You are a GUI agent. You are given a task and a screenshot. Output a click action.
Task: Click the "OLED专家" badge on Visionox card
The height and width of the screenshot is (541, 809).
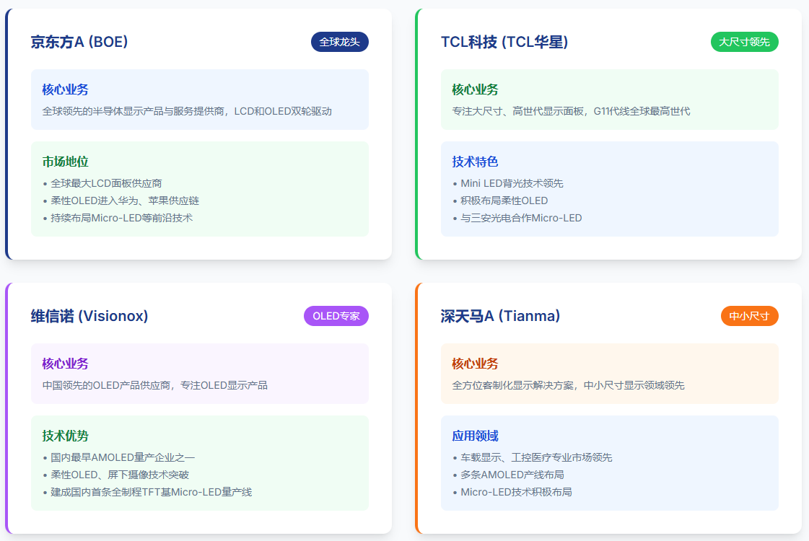click(336, 316)
